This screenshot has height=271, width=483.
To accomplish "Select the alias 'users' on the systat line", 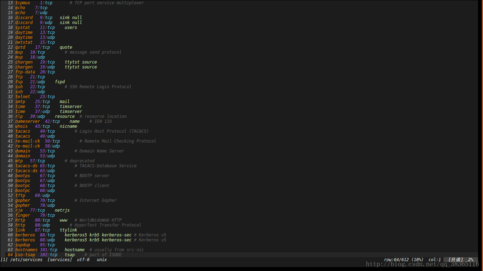I will 71,28.
